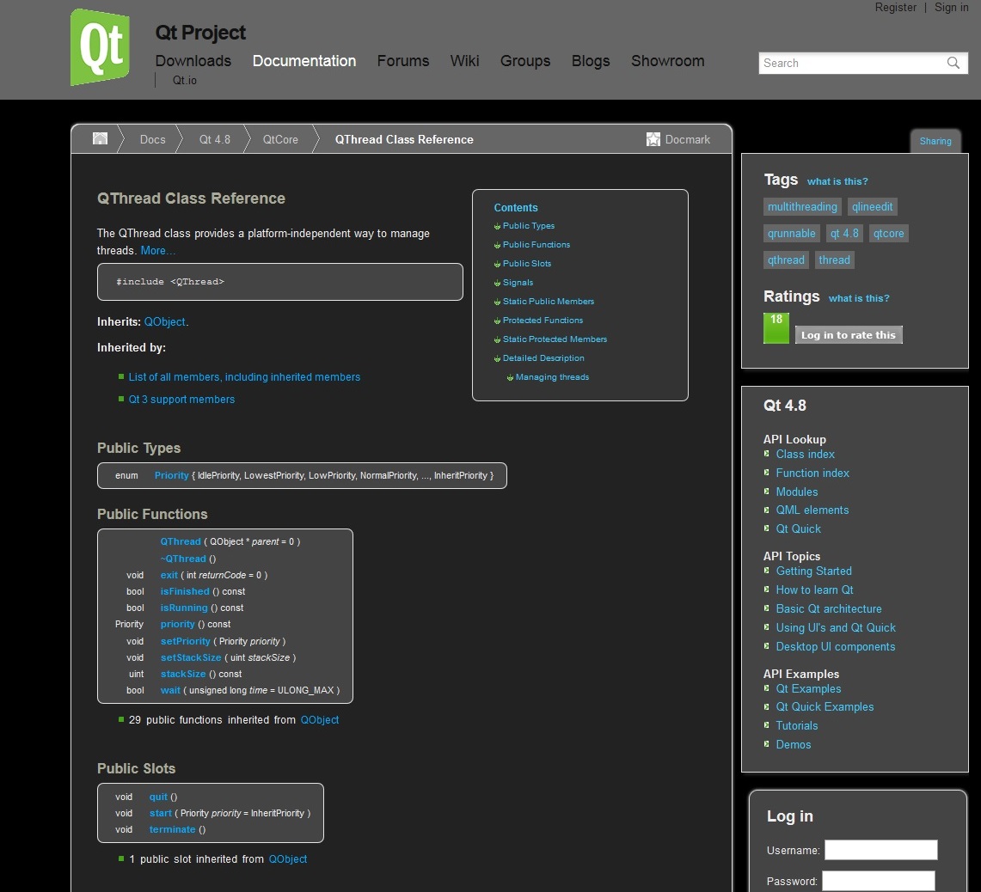Follow the QObject link after Inherits
This screenshot has width=981, height=892.
coord(164,321)
